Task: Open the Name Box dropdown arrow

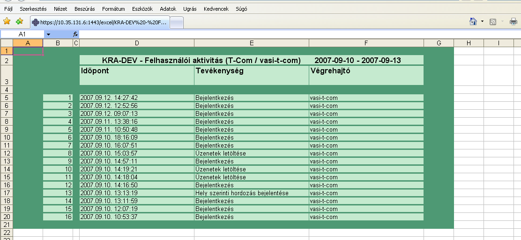Action: tap(49, 34)
